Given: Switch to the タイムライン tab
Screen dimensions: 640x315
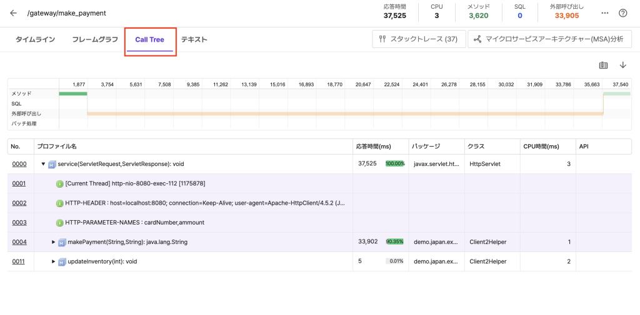Looking at the screenshot, I should point(35,40).
